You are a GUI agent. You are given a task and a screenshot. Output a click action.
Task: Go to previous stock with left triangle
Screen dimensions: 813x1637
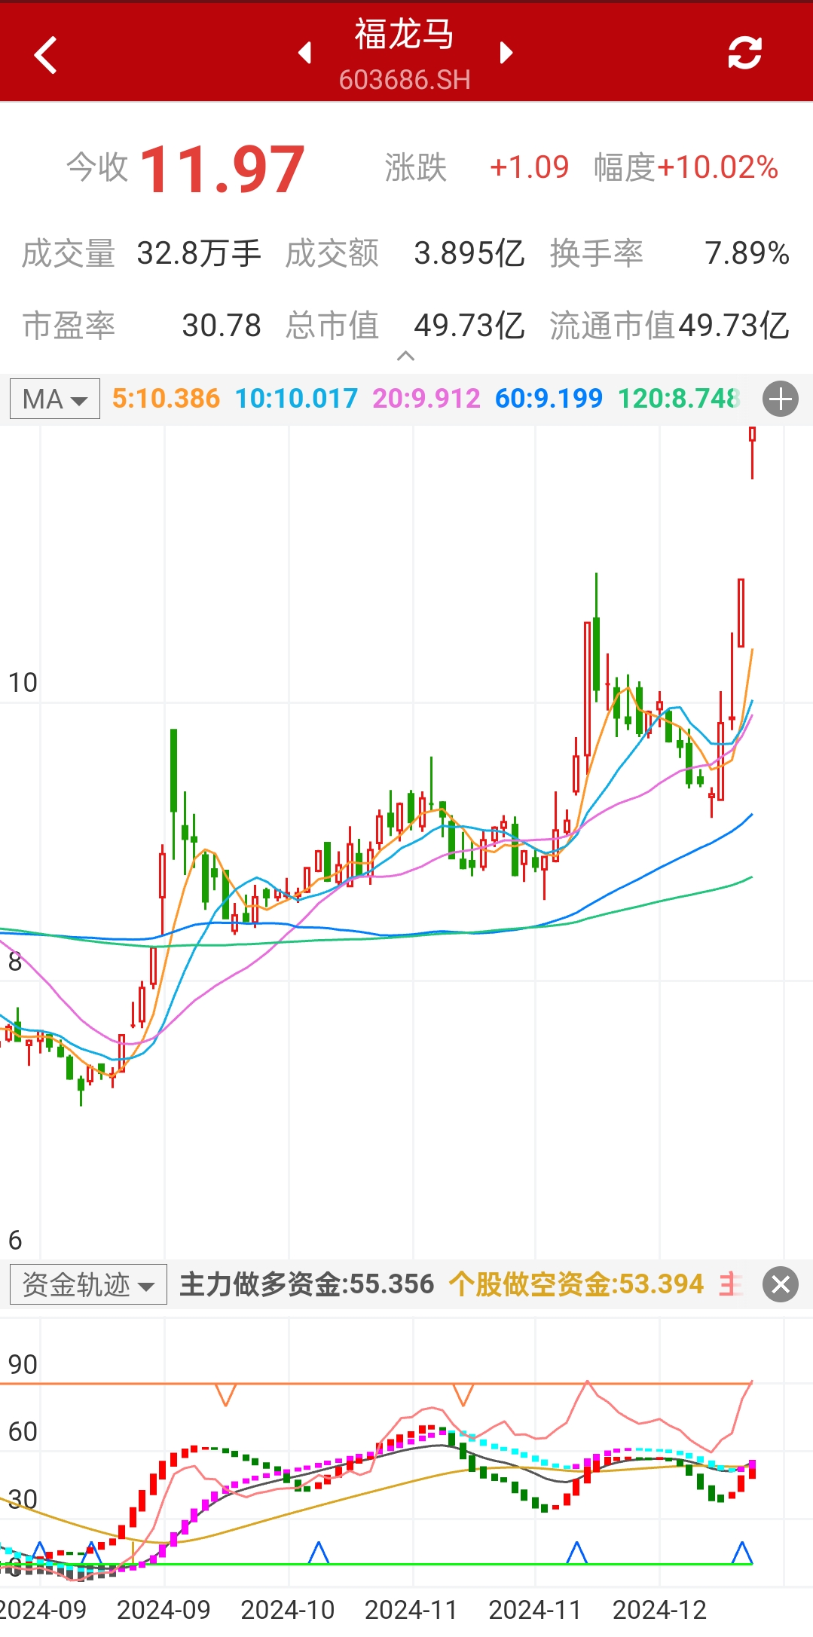(x=305, y=53)
